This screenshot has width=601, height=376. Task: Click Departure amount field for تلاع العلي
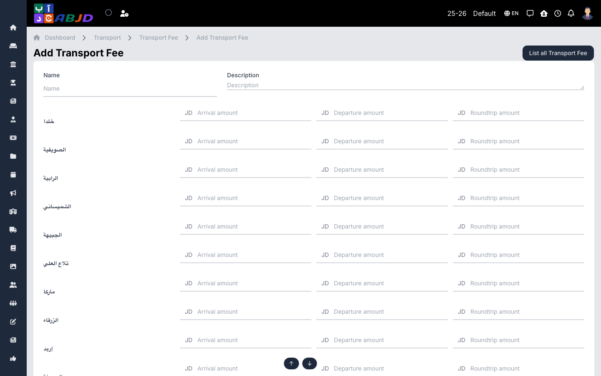click(382, 255)
